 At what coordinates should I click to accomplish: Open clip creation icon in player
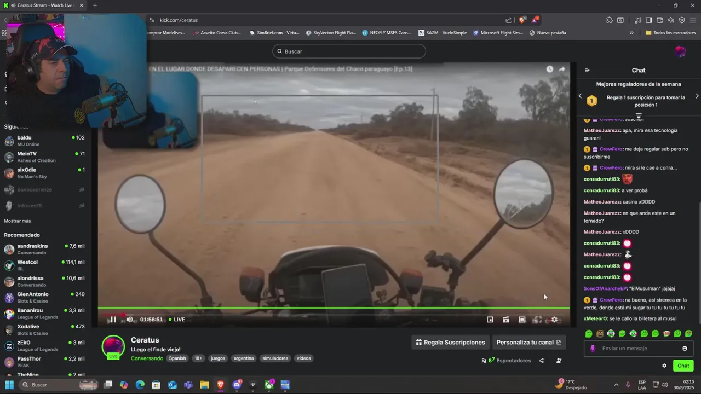(x=506, y=320)
